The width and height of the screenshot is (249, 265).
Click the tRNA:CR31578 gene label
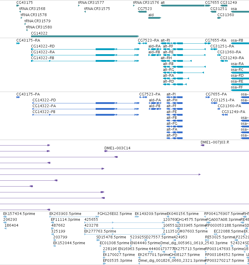(34, 15)
